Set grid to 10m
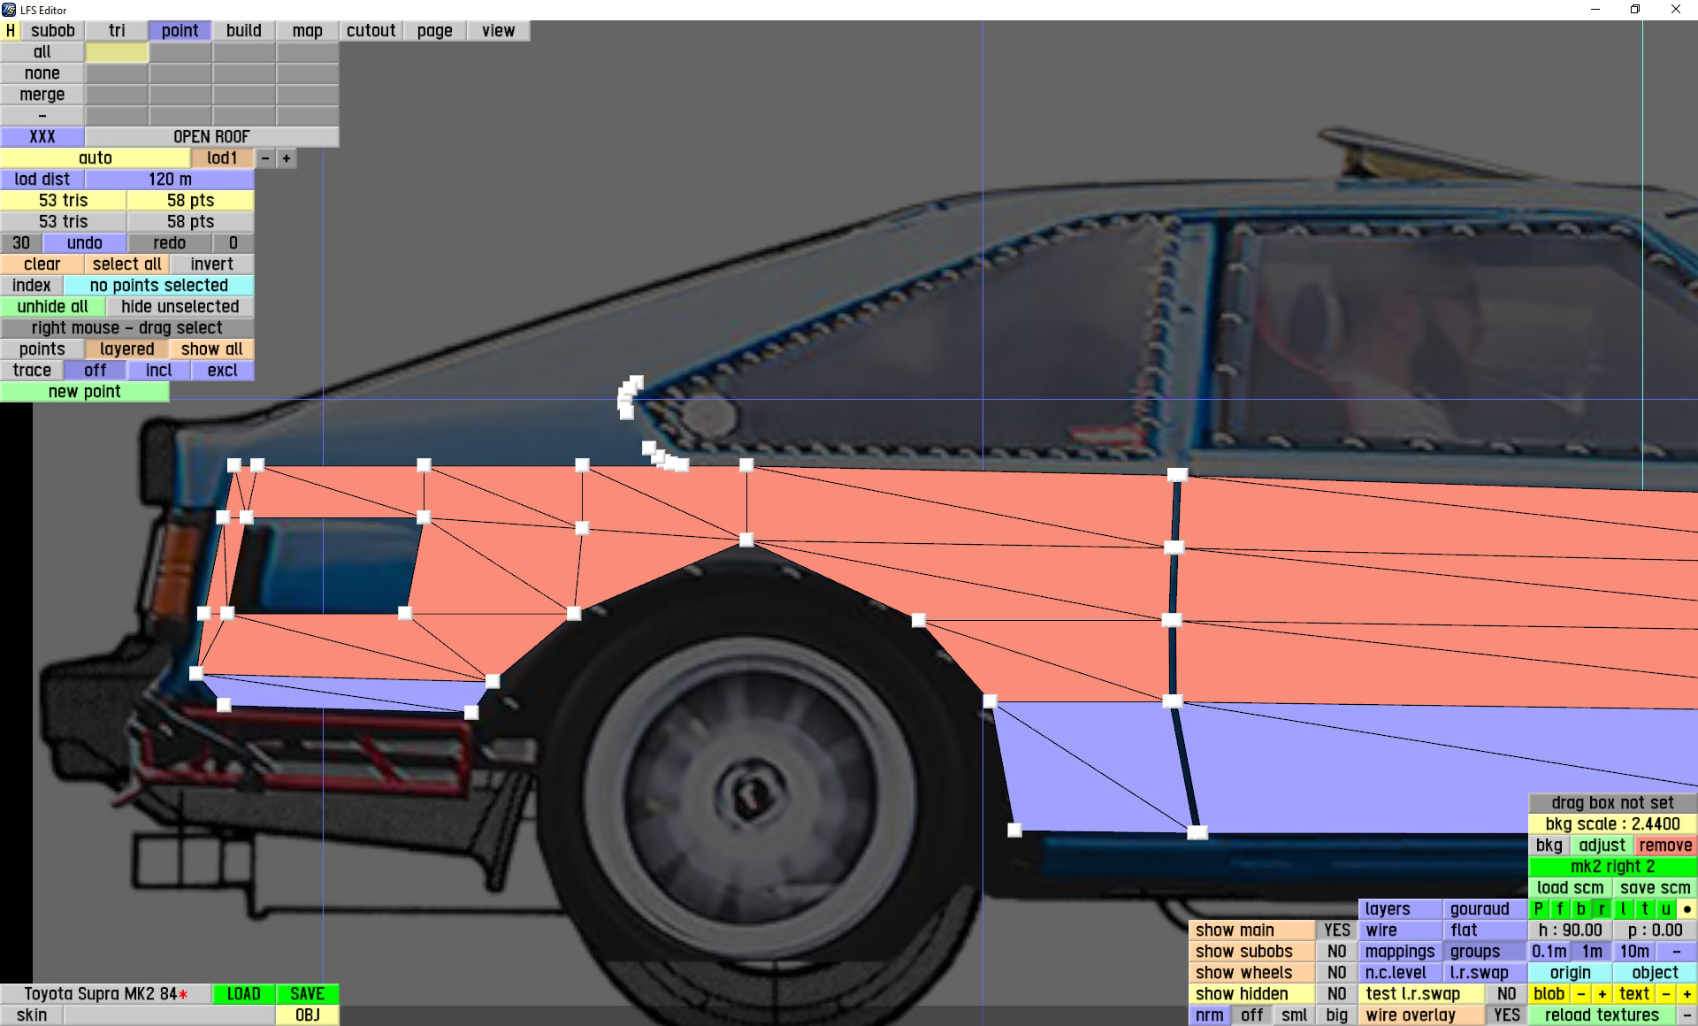1698x1026 pixels. tap(1634, 951)
